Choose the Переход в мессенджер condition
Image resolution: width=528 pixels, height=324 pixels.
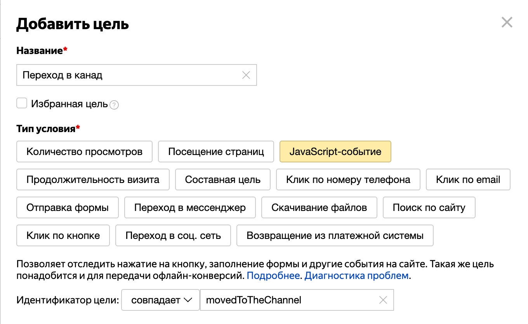[x=190, y=207]
